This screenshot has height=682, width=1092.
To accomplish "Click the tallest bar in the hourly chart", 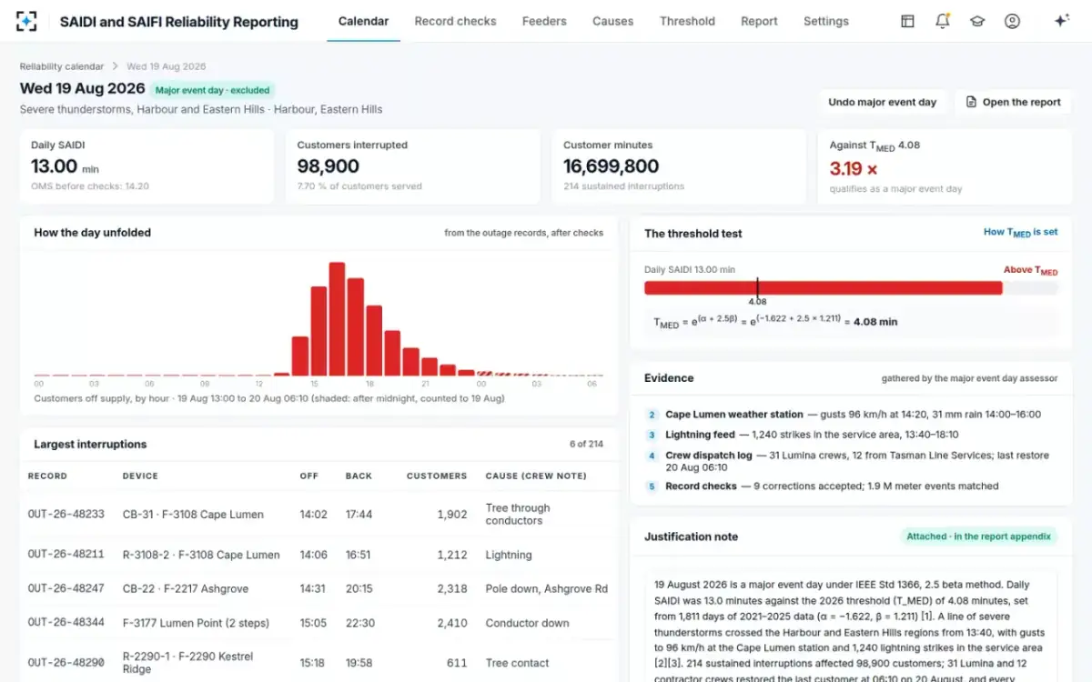I will (337, 319).
